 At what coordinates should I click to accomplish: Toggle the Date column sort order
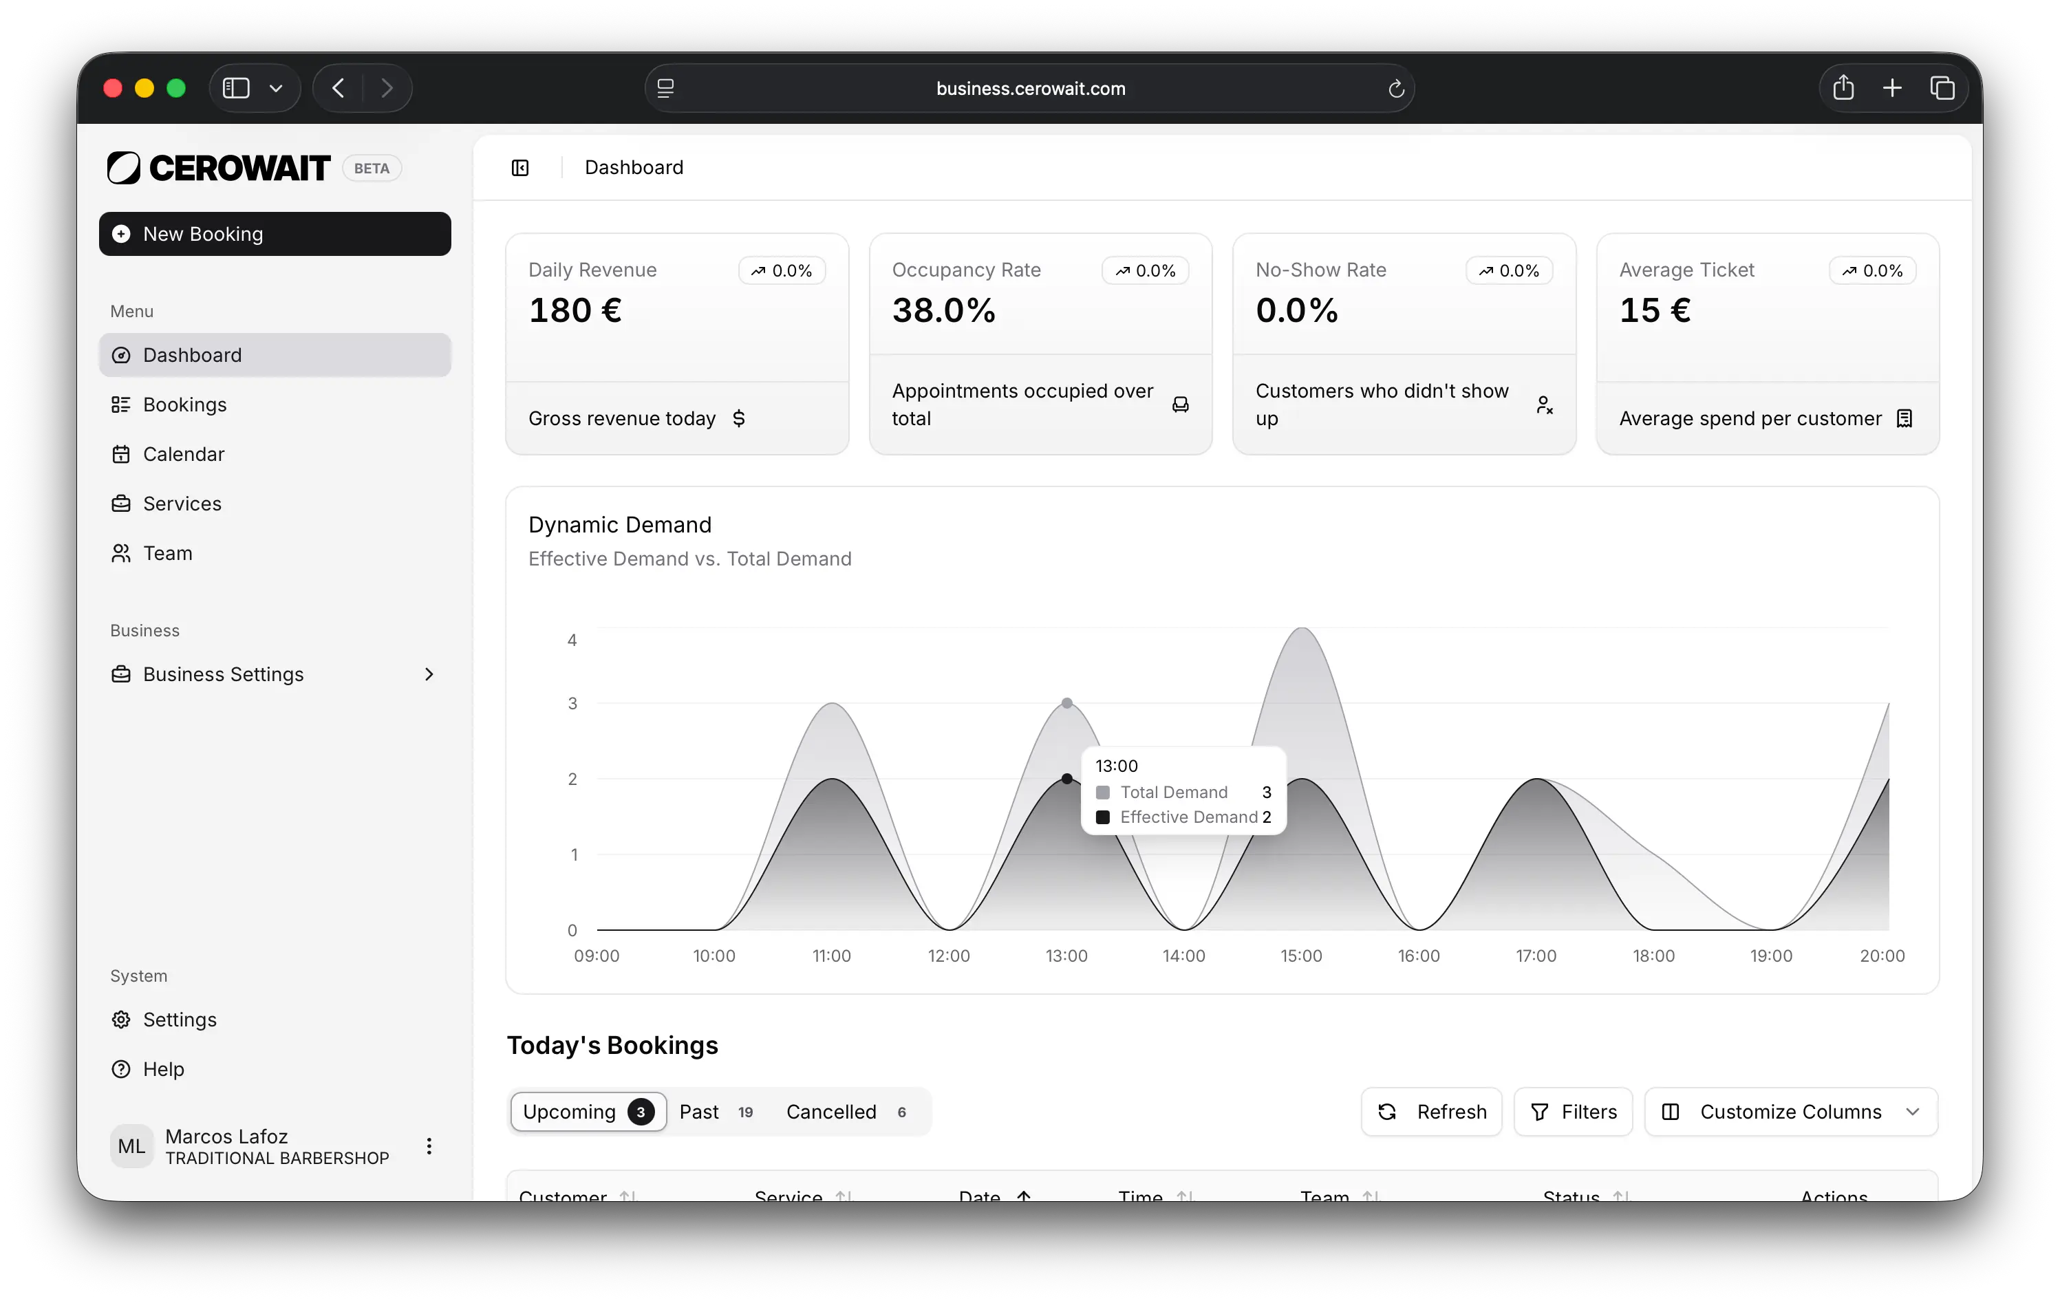1023,1195
